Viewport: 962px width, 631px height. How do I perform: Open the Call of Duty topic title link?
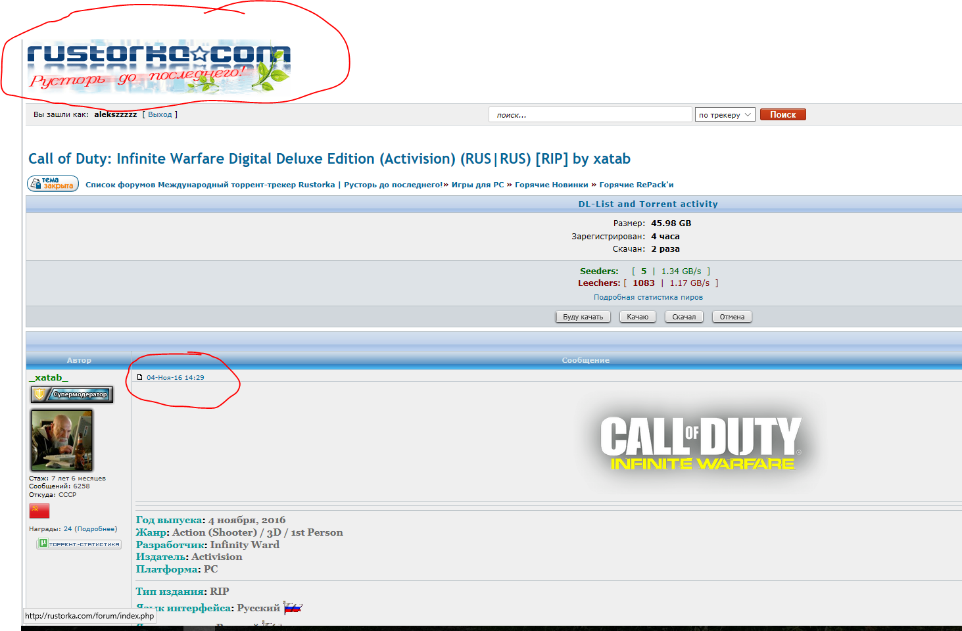pos(329,158)
